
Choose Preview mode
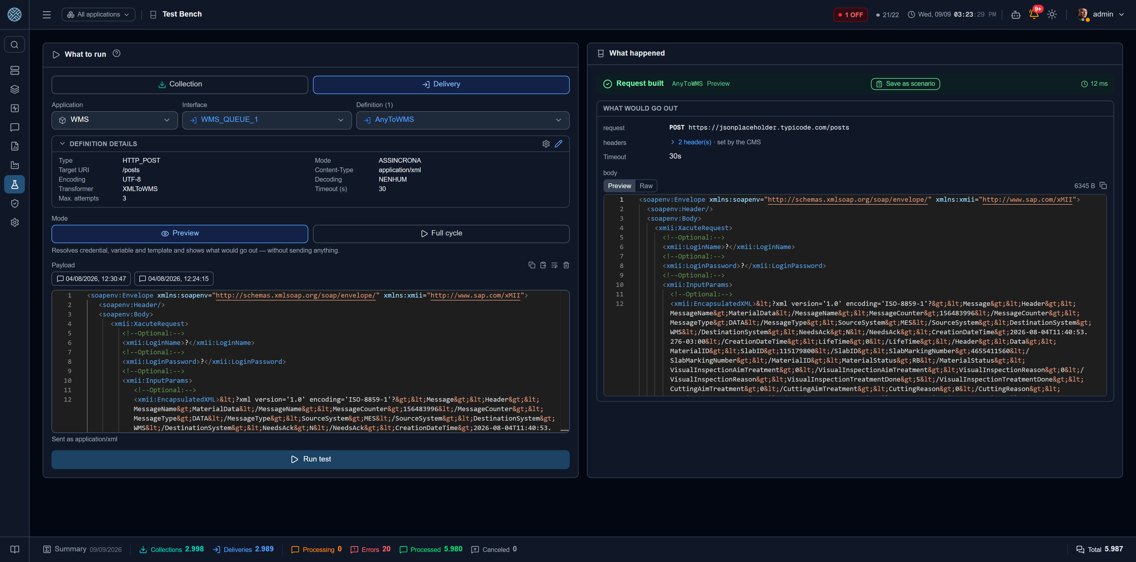(180, 234)
